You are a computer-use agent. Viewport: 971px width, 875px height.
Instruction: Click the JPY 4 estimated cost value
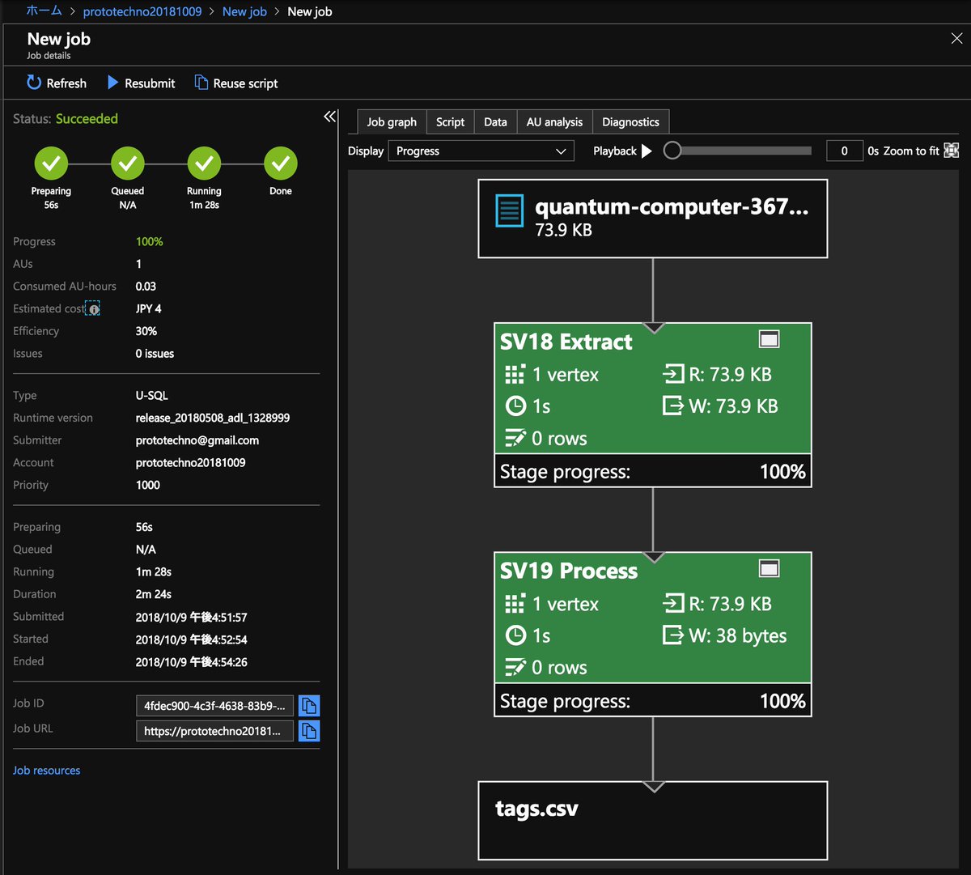pos(149,308)
